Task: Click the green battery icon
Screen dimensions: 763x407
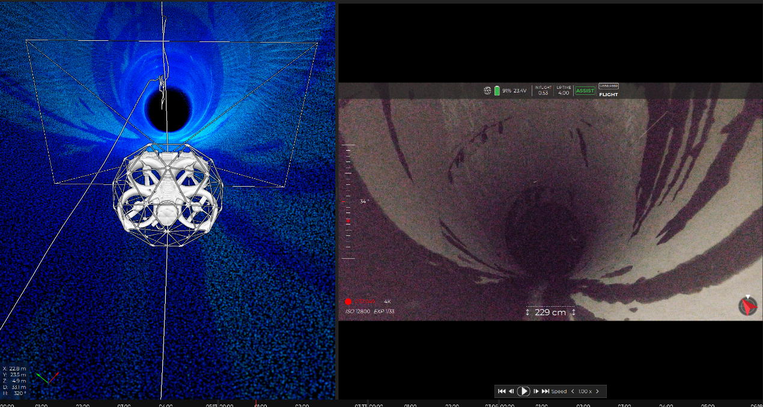Action: point(497,91)
